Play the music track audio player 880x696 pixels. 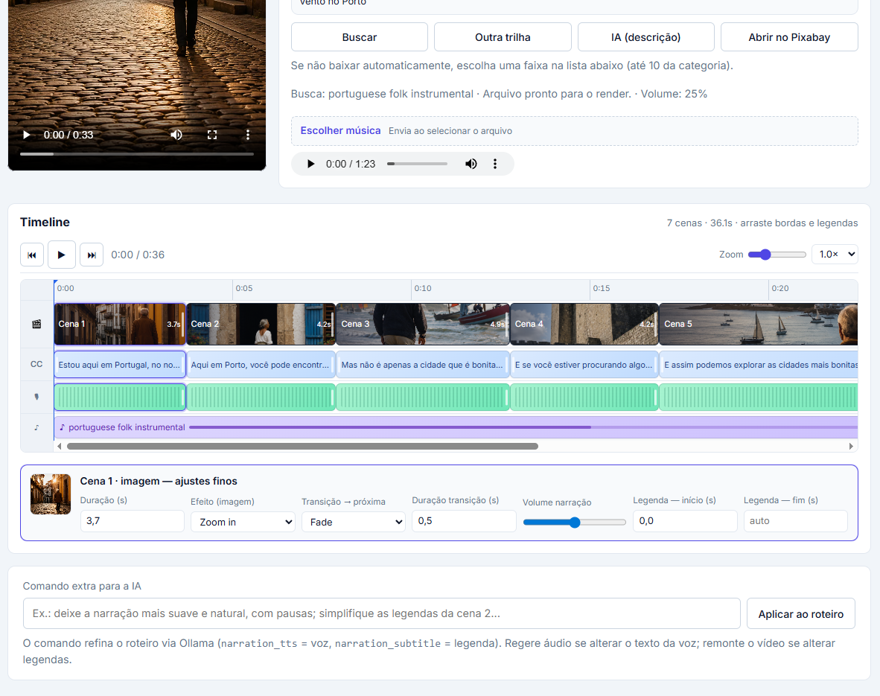coord(310,164)
